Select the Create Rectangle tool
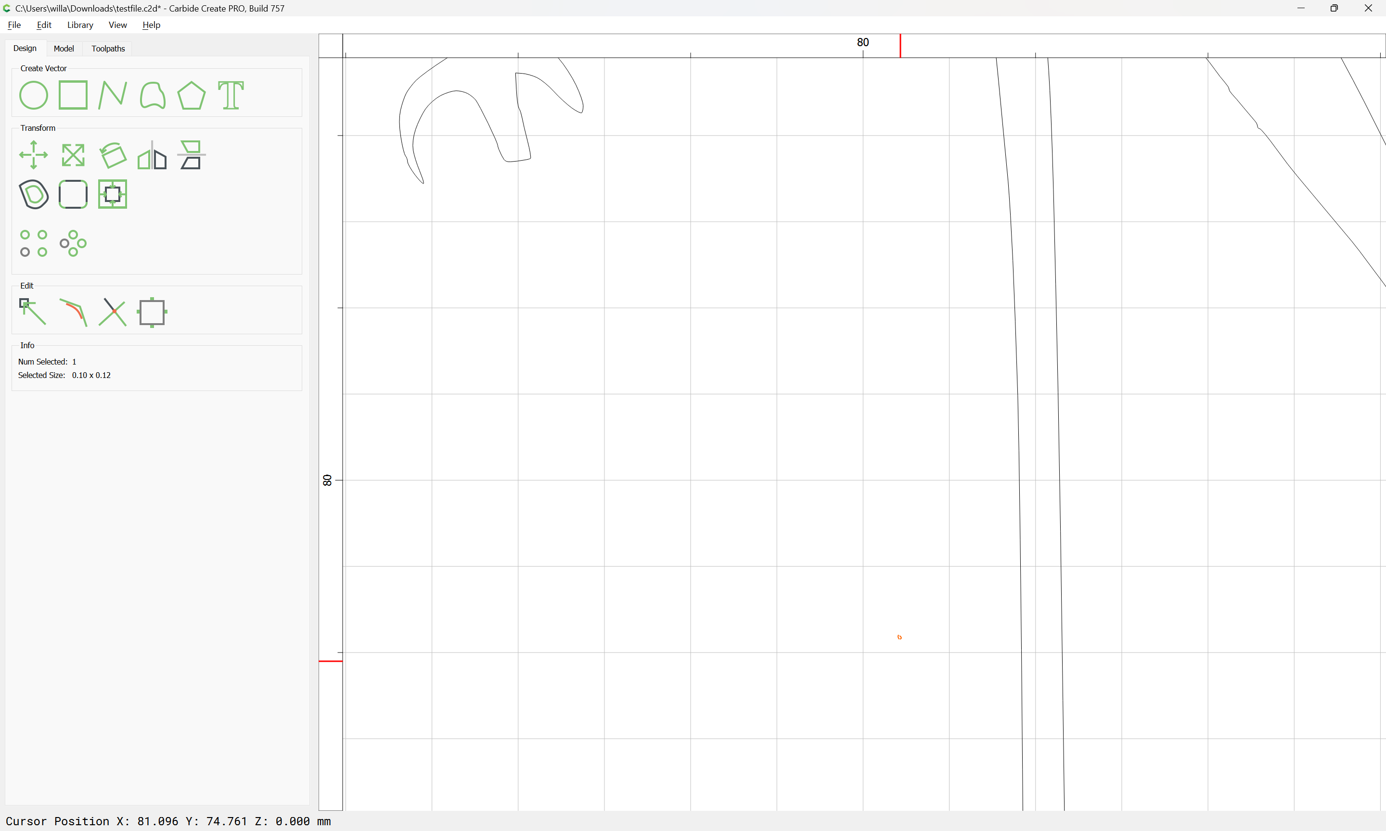 pos(73,95)
